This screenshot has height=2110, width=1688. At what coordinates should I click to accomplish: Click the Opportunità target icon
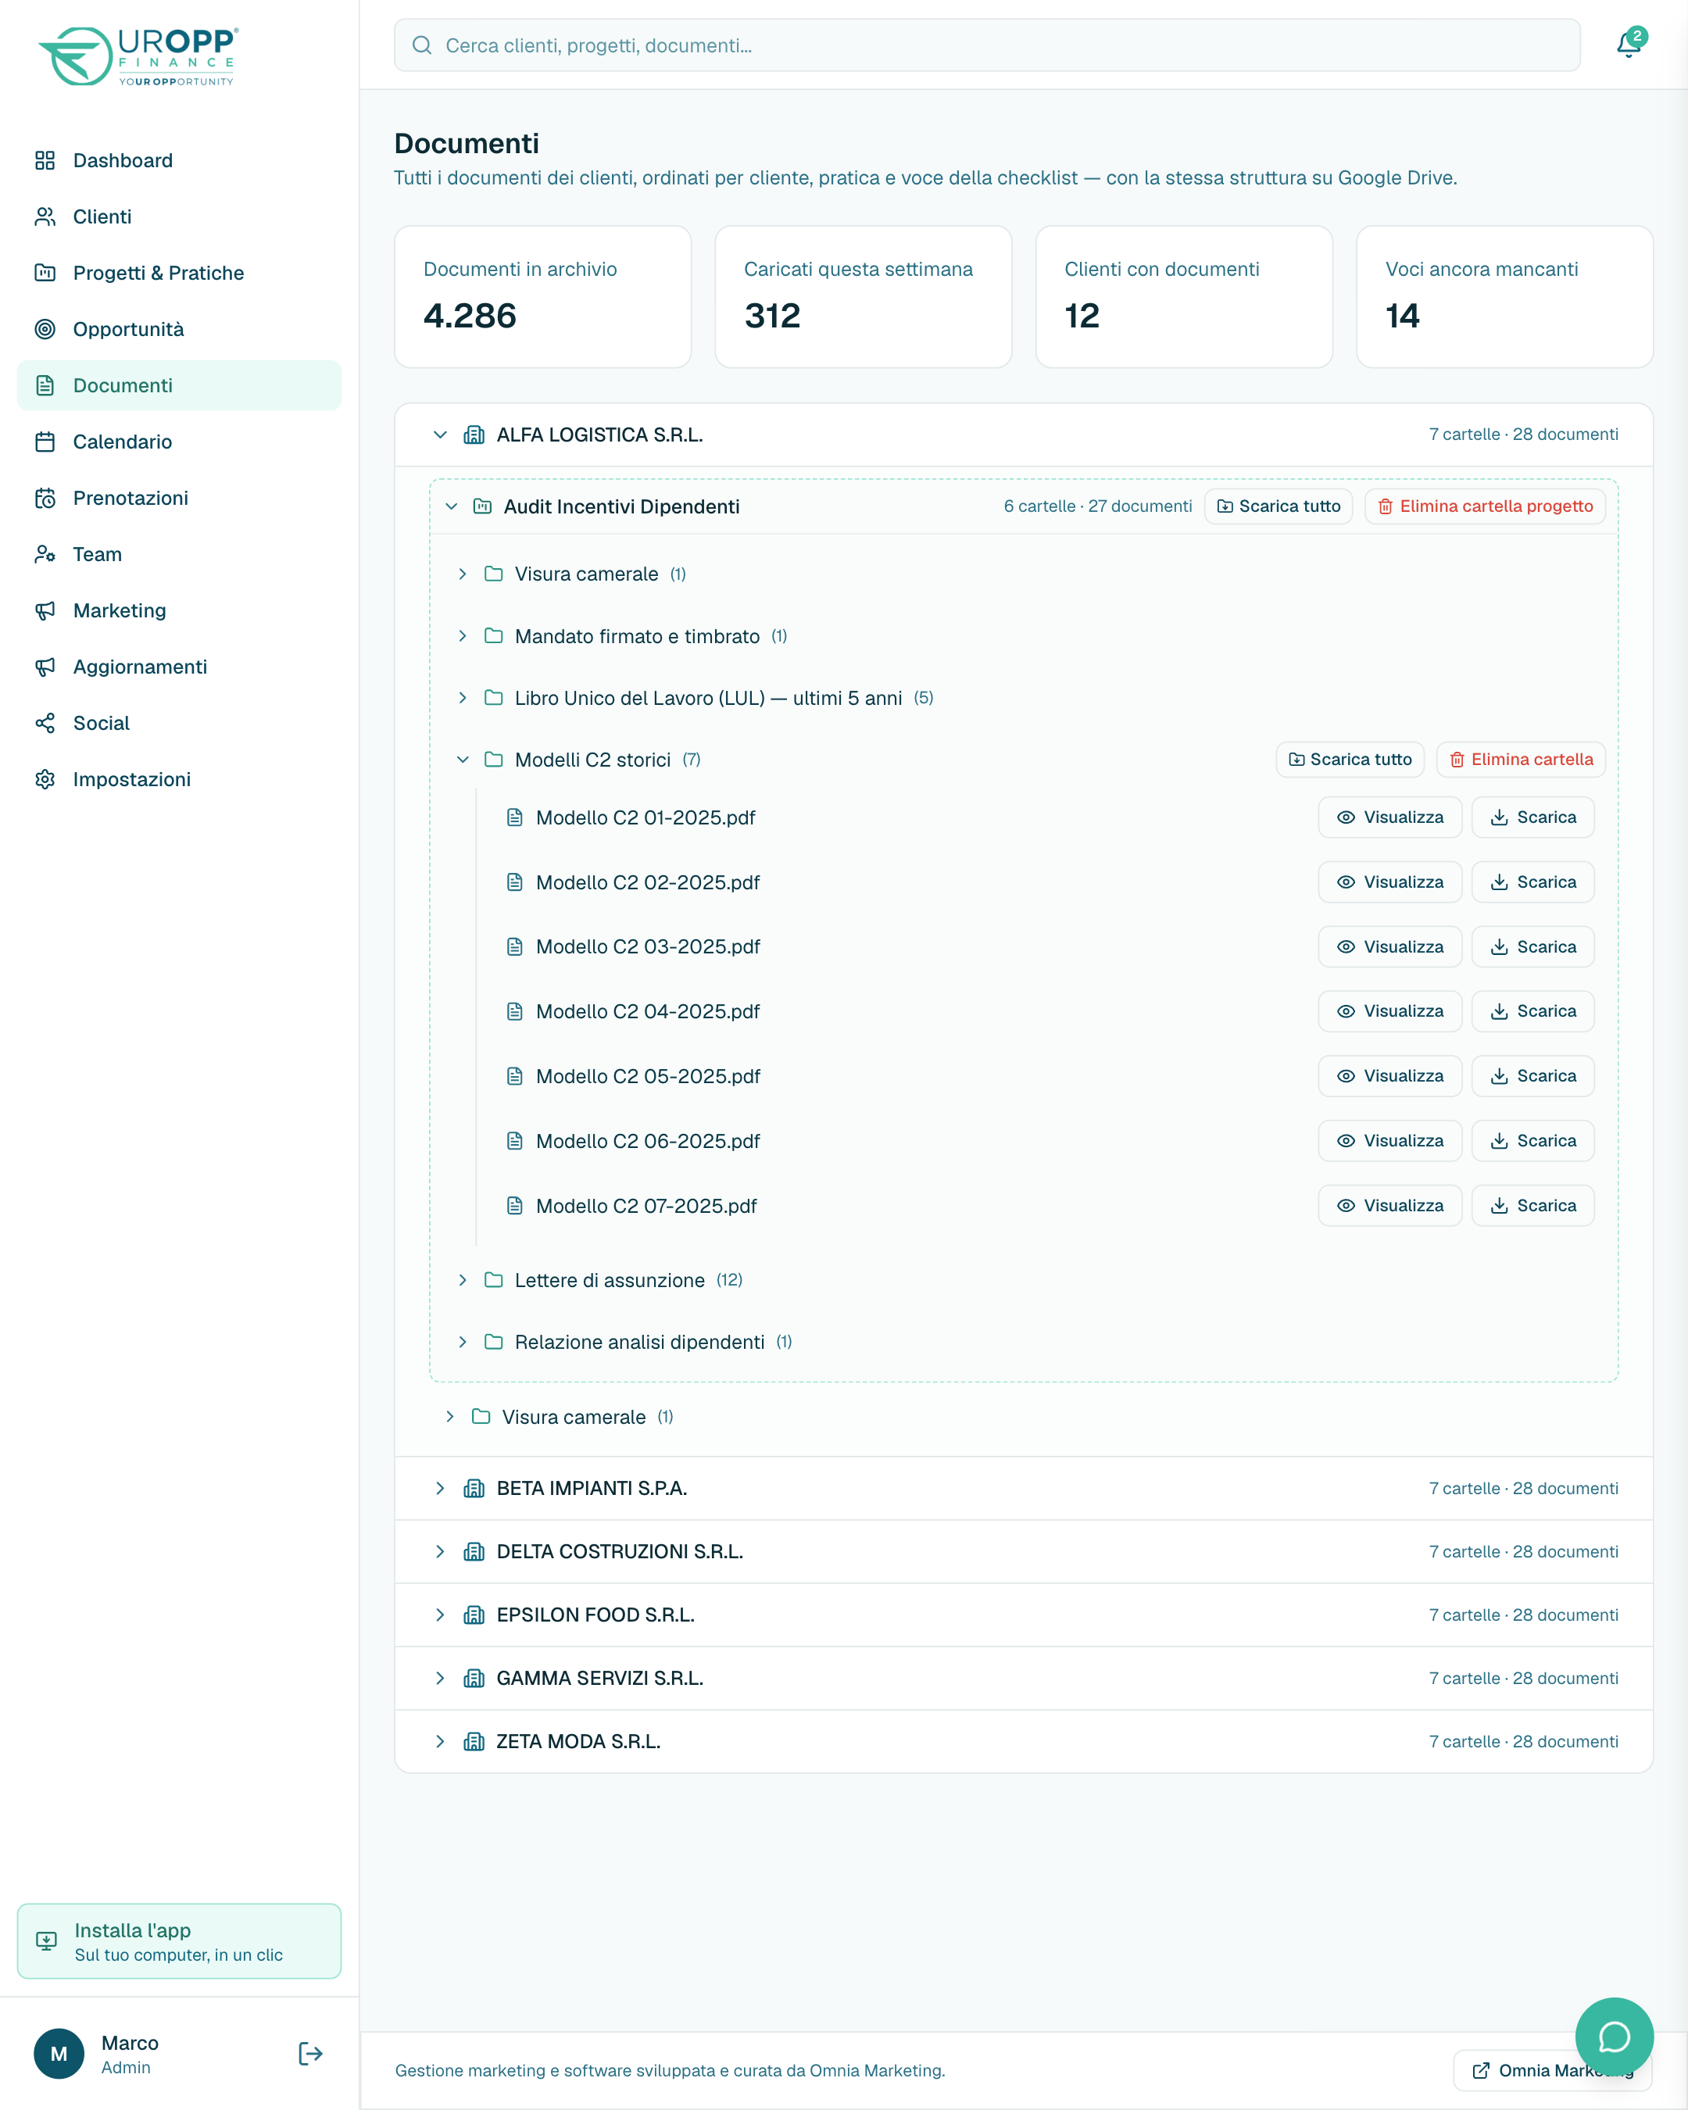coord(45,329)
